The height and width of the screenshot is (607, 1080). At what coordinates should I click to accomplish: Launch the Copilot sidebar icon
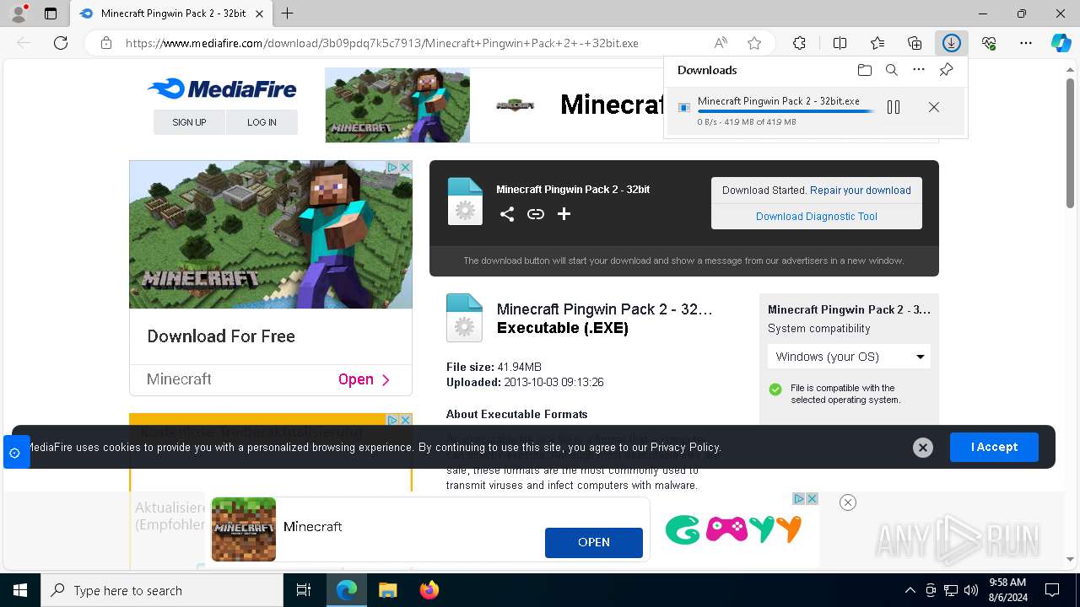(1061, 43)
